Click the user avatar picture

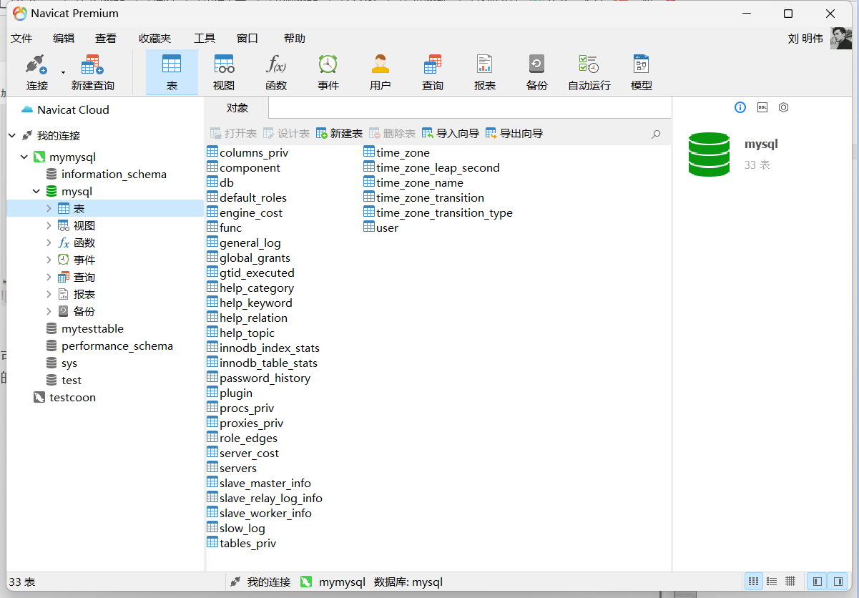[841, 39]
